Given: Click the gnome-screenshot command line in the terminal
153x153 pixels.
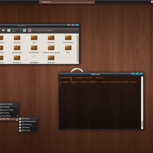Looking at the screenshot, I should coord(81,78).
